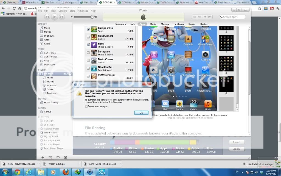This screenshot has width=281, height=176.
Task: Uncheck the Flixel app checkbox
Action: point(88,45)
